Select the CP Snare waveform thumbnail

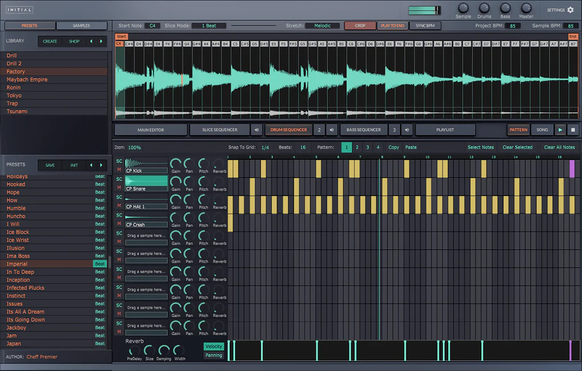click(x=146, y=181)
